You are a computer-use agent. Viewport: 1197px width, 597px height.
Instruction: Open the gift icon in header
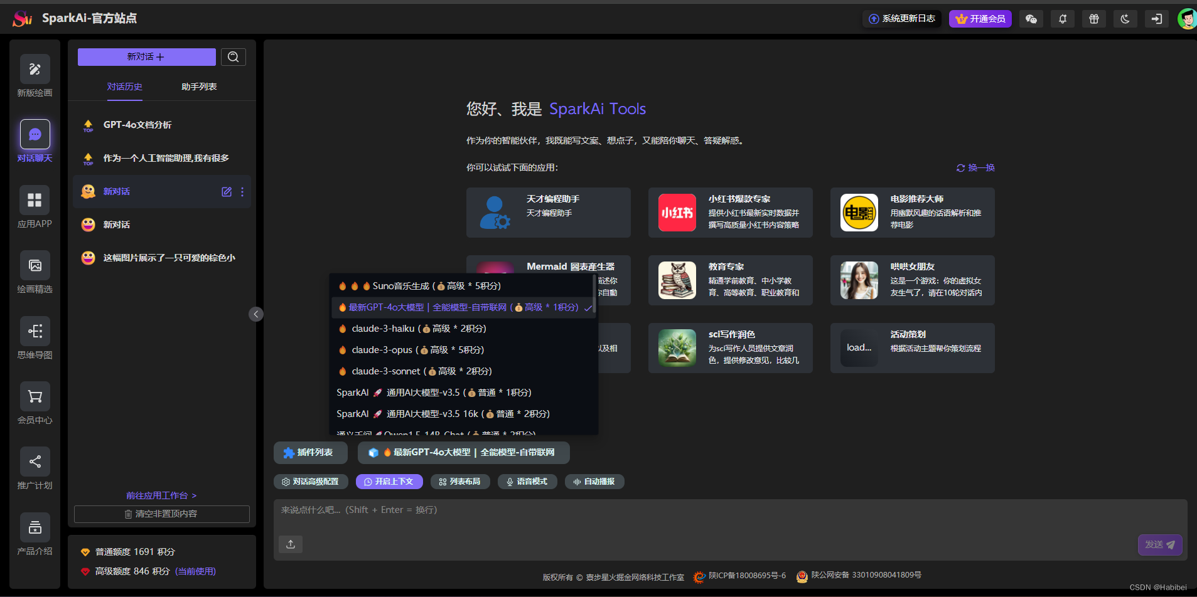(x=1094, y=19)
